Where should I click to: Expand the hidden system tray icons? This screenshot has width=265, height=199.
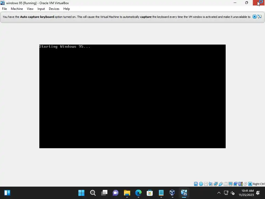(219, 193)
